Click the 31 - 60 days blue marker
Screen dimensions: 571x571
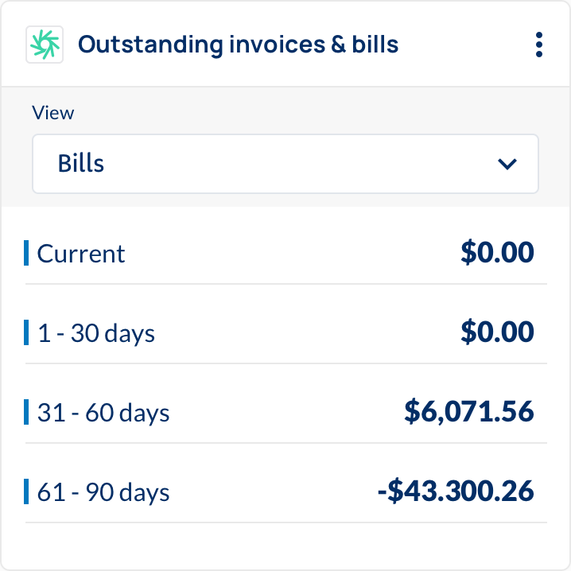(x=26, y=412)
